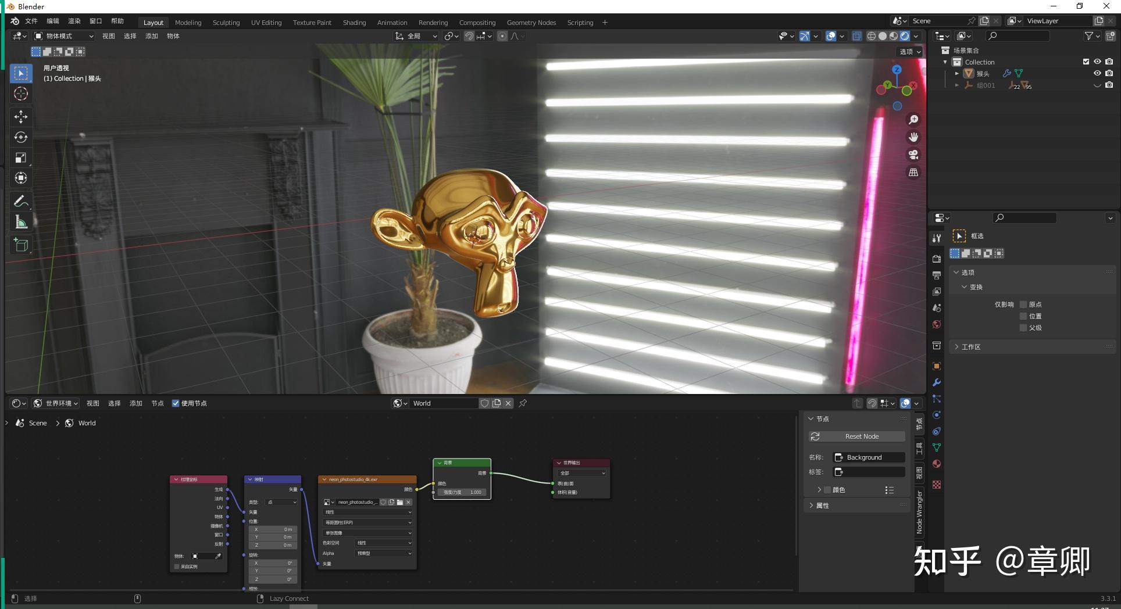Disable Collection in renders camera icon
This screenshot has height=609, width=1121.
click(x=1109, y=62)
